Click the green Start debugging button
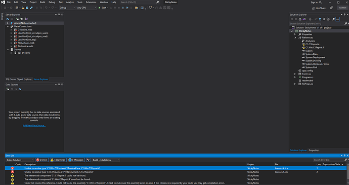The height and width of the screenshot is (185, 349). tap(103, 8)
